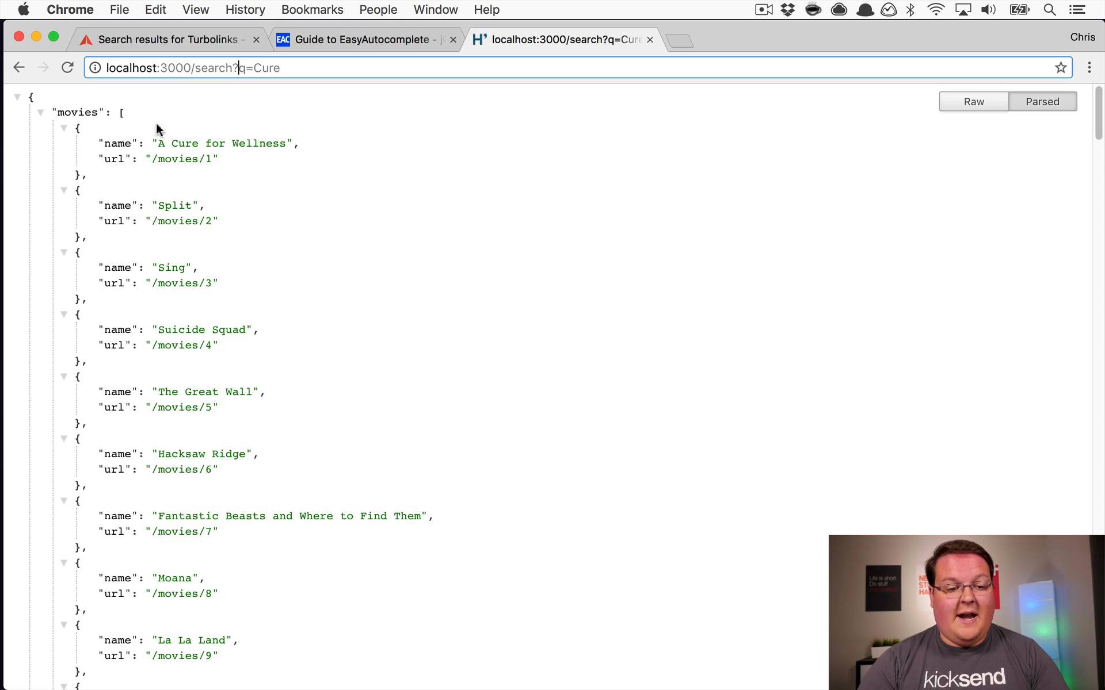Screen dimensions: 1105x690
Task: Open the Help menu
Action: pyautogui.click(x=486, y=10)
